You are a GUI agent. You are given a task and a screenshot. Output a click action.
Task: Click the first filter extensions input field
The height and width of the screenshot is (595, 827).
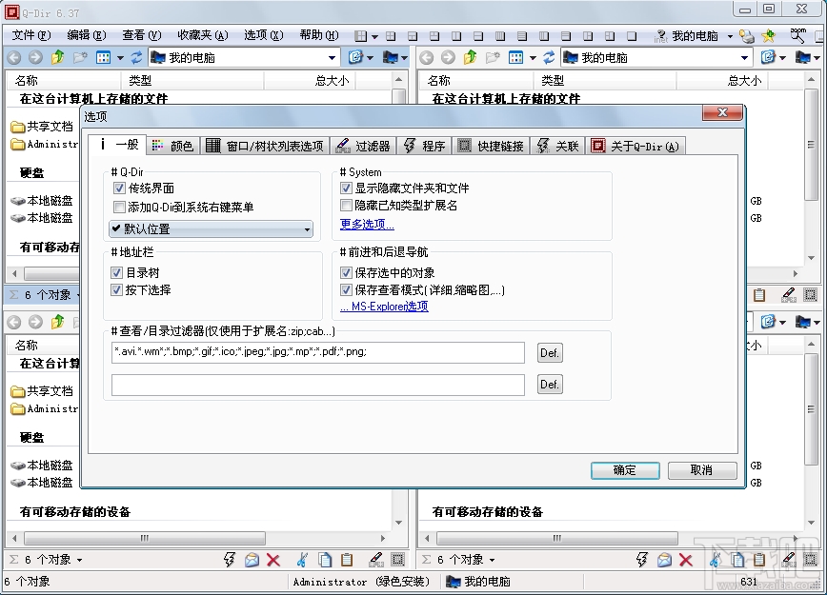[x=318, y=352]
